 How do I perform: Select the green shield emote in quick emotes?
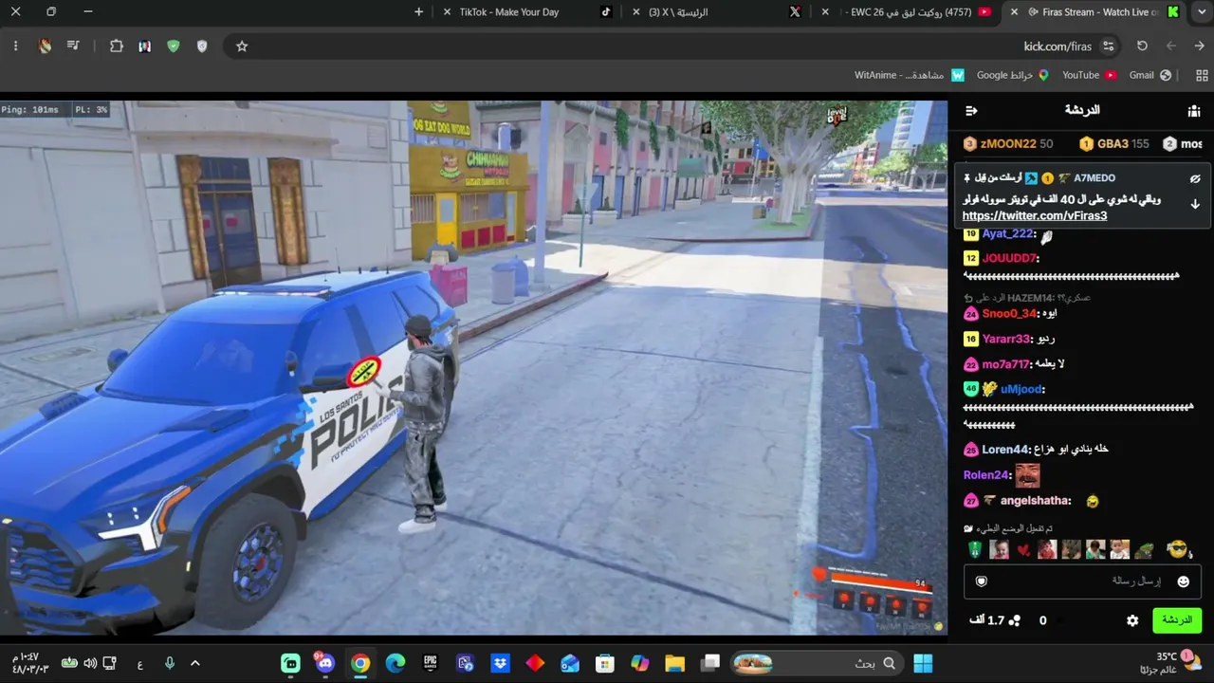coord(975,549)
